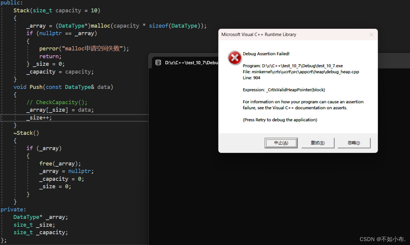Click the 'return;' statement
Screen dimensions: 410x245
tap(50, 56)
